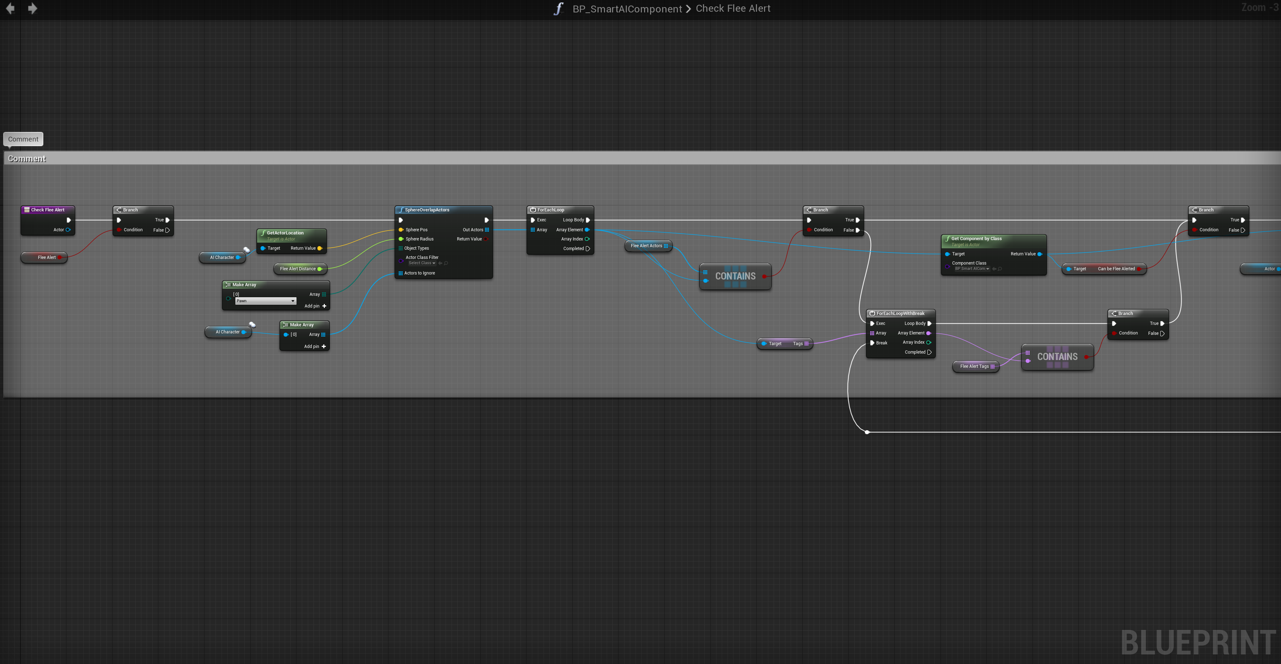Click SphereOverlapActors node function icon
1281x664 pixels.
(x=401, y=210)
